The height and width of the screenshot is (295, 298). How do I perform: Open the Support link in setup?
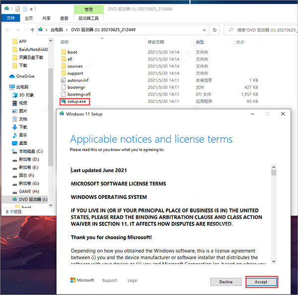tap(110, 281)
